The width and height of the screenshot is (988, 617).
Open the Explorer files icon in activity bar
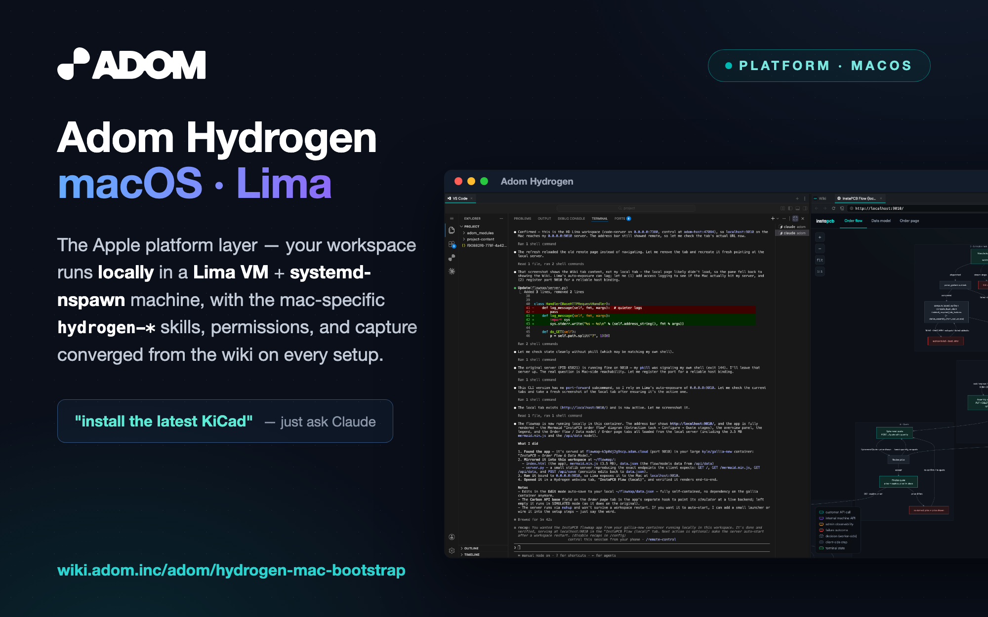(x=452, y=230)
